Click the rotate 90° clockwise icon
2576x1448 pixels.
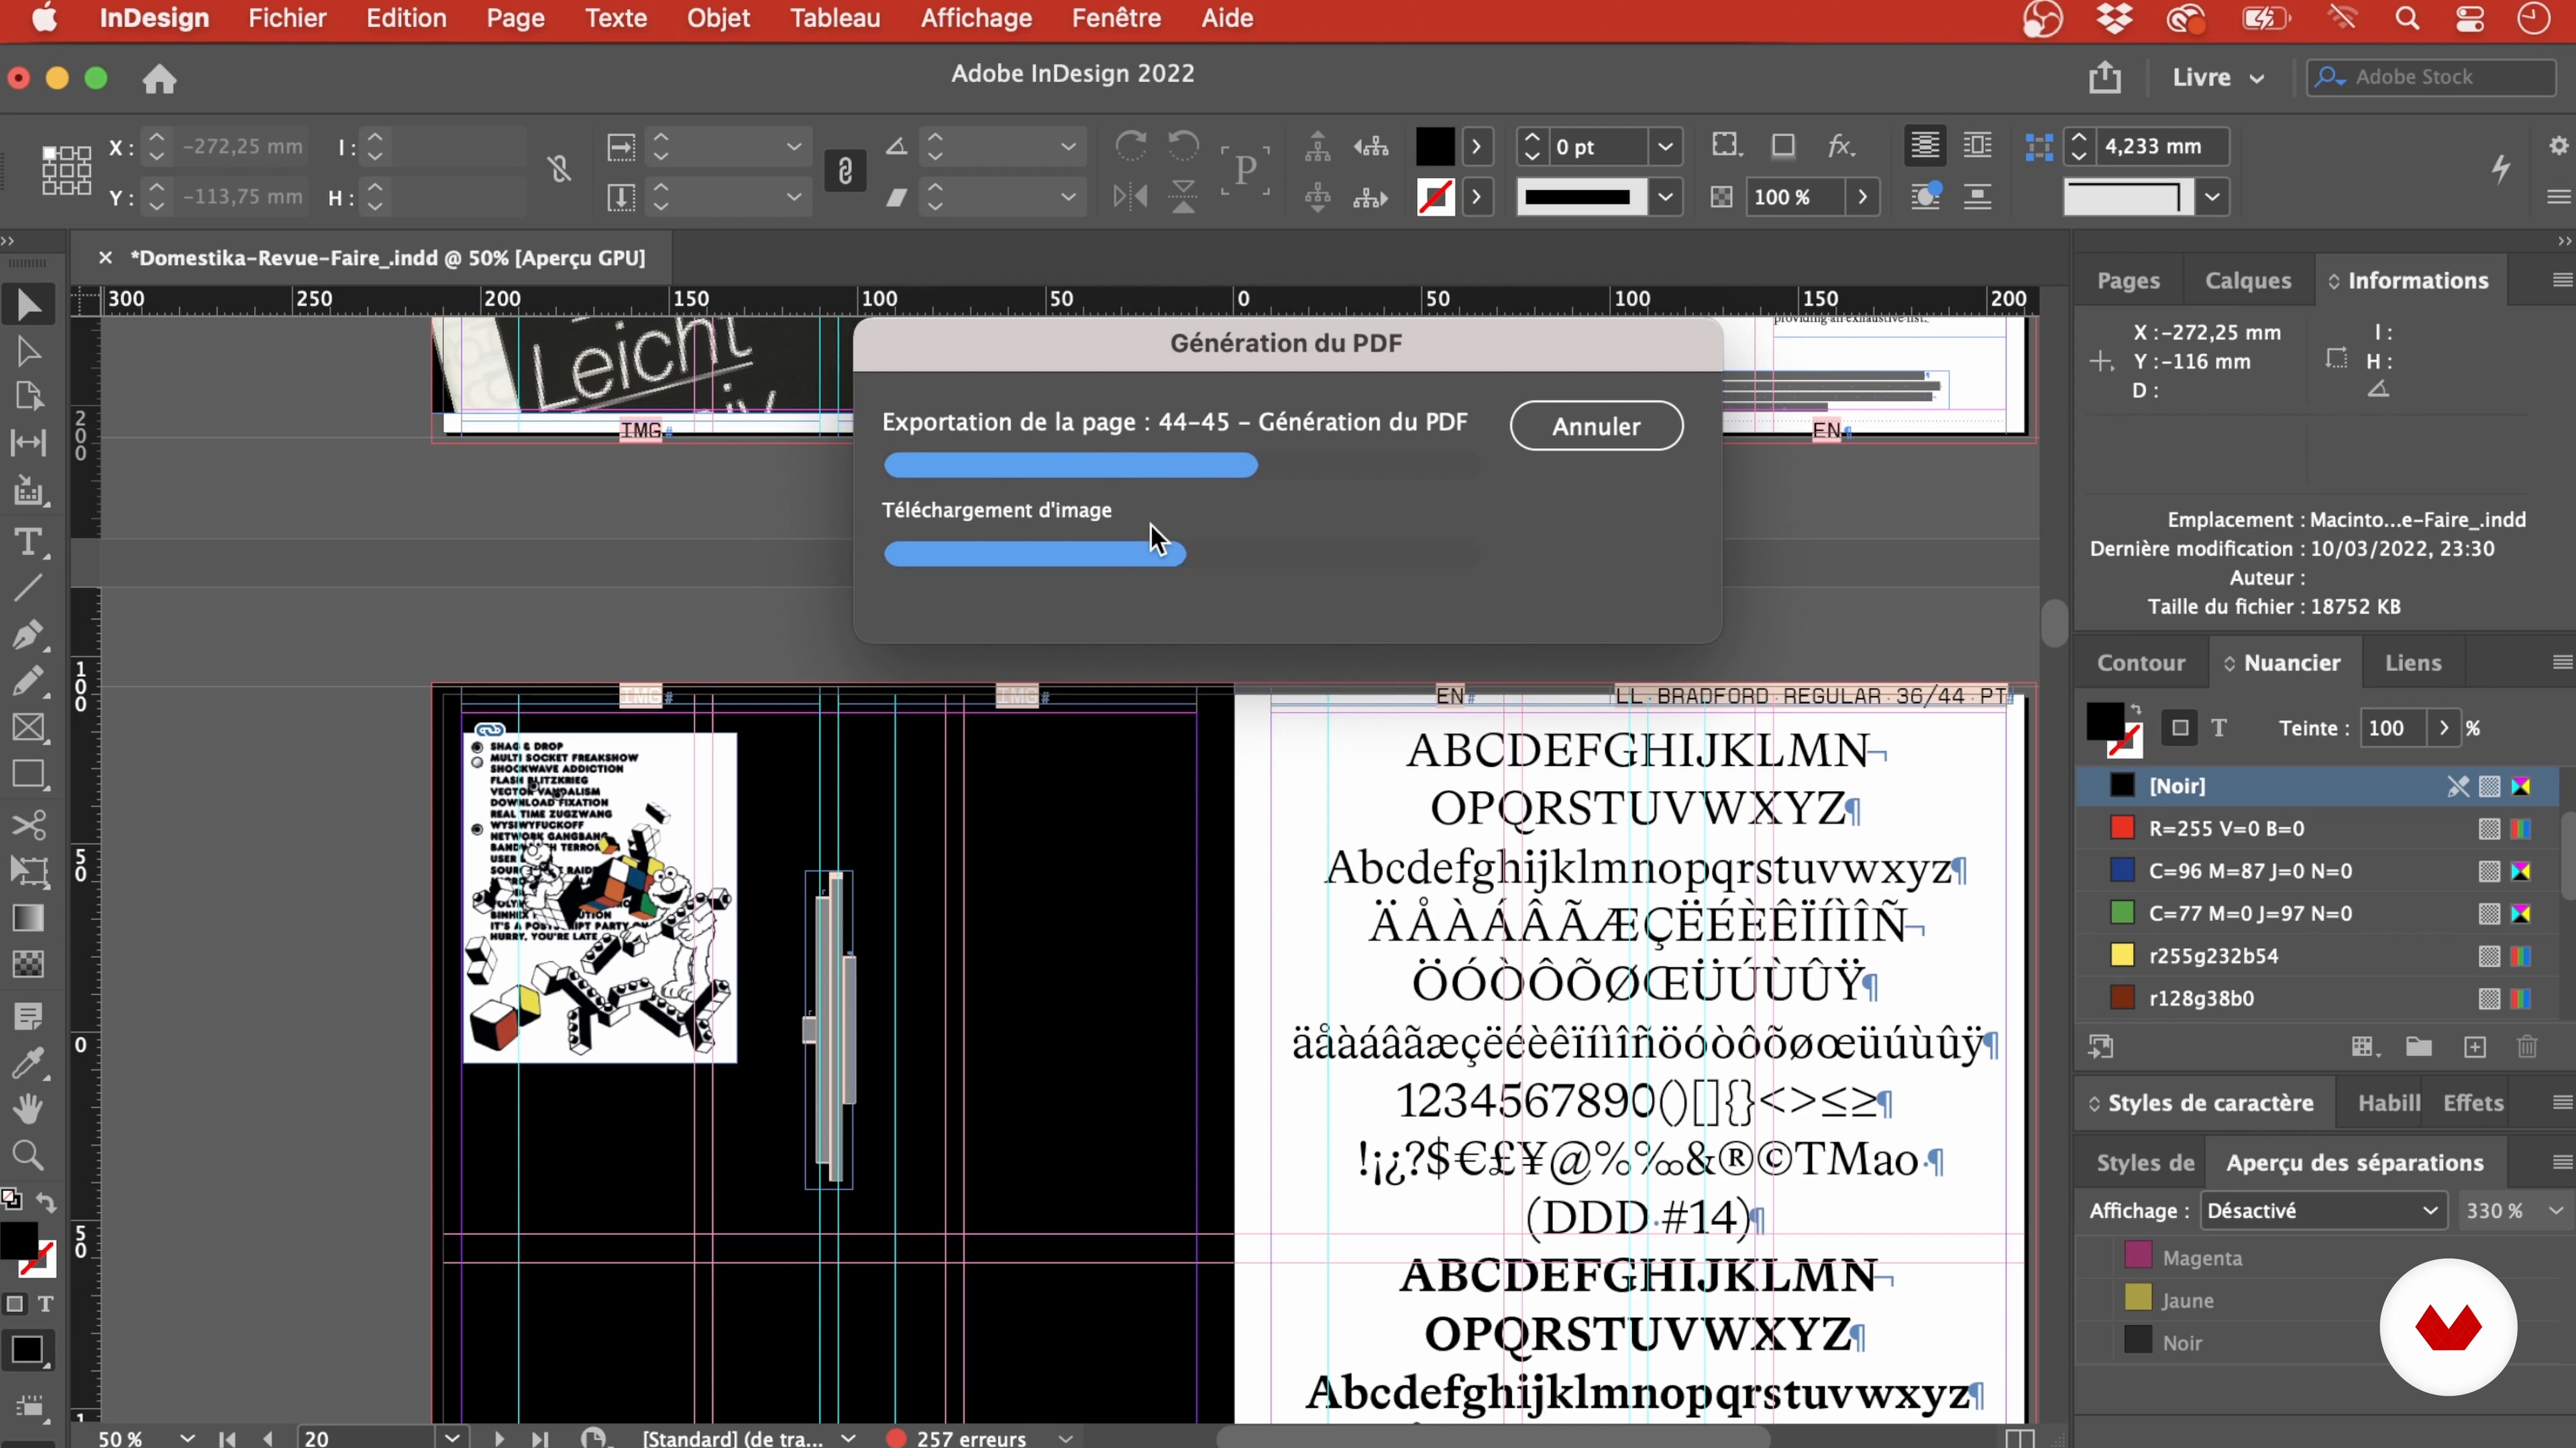click(1130, 147)
